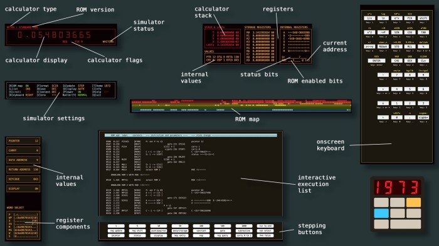Select the SIN key on the keyboard
Viewport: 439px width, 246px height.
(396, 33)
